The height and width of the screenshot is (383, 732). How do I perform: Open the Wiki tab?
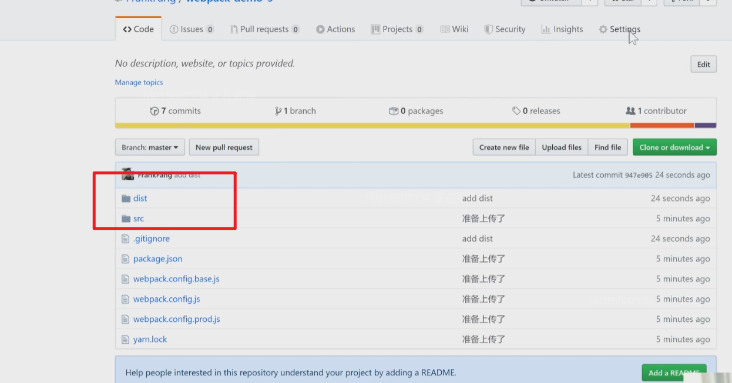pyautogui.click(x=454, y=29)
